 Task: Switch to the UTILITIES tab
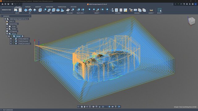pyautogui.click(x=74, y=7)
